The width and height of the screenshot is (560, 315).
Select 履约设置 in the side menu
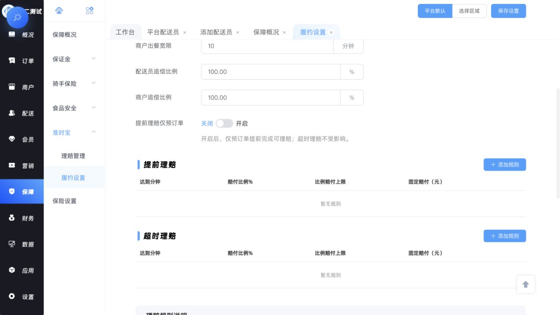coord(75,178)
